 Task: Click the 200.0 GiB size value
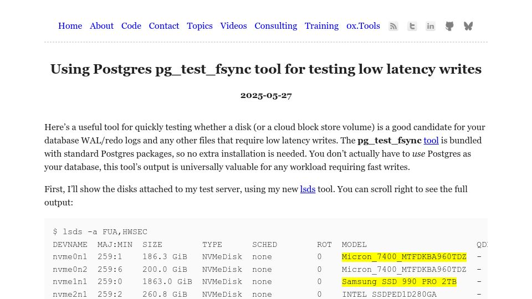pyautogui.click(x=165, y=270)
